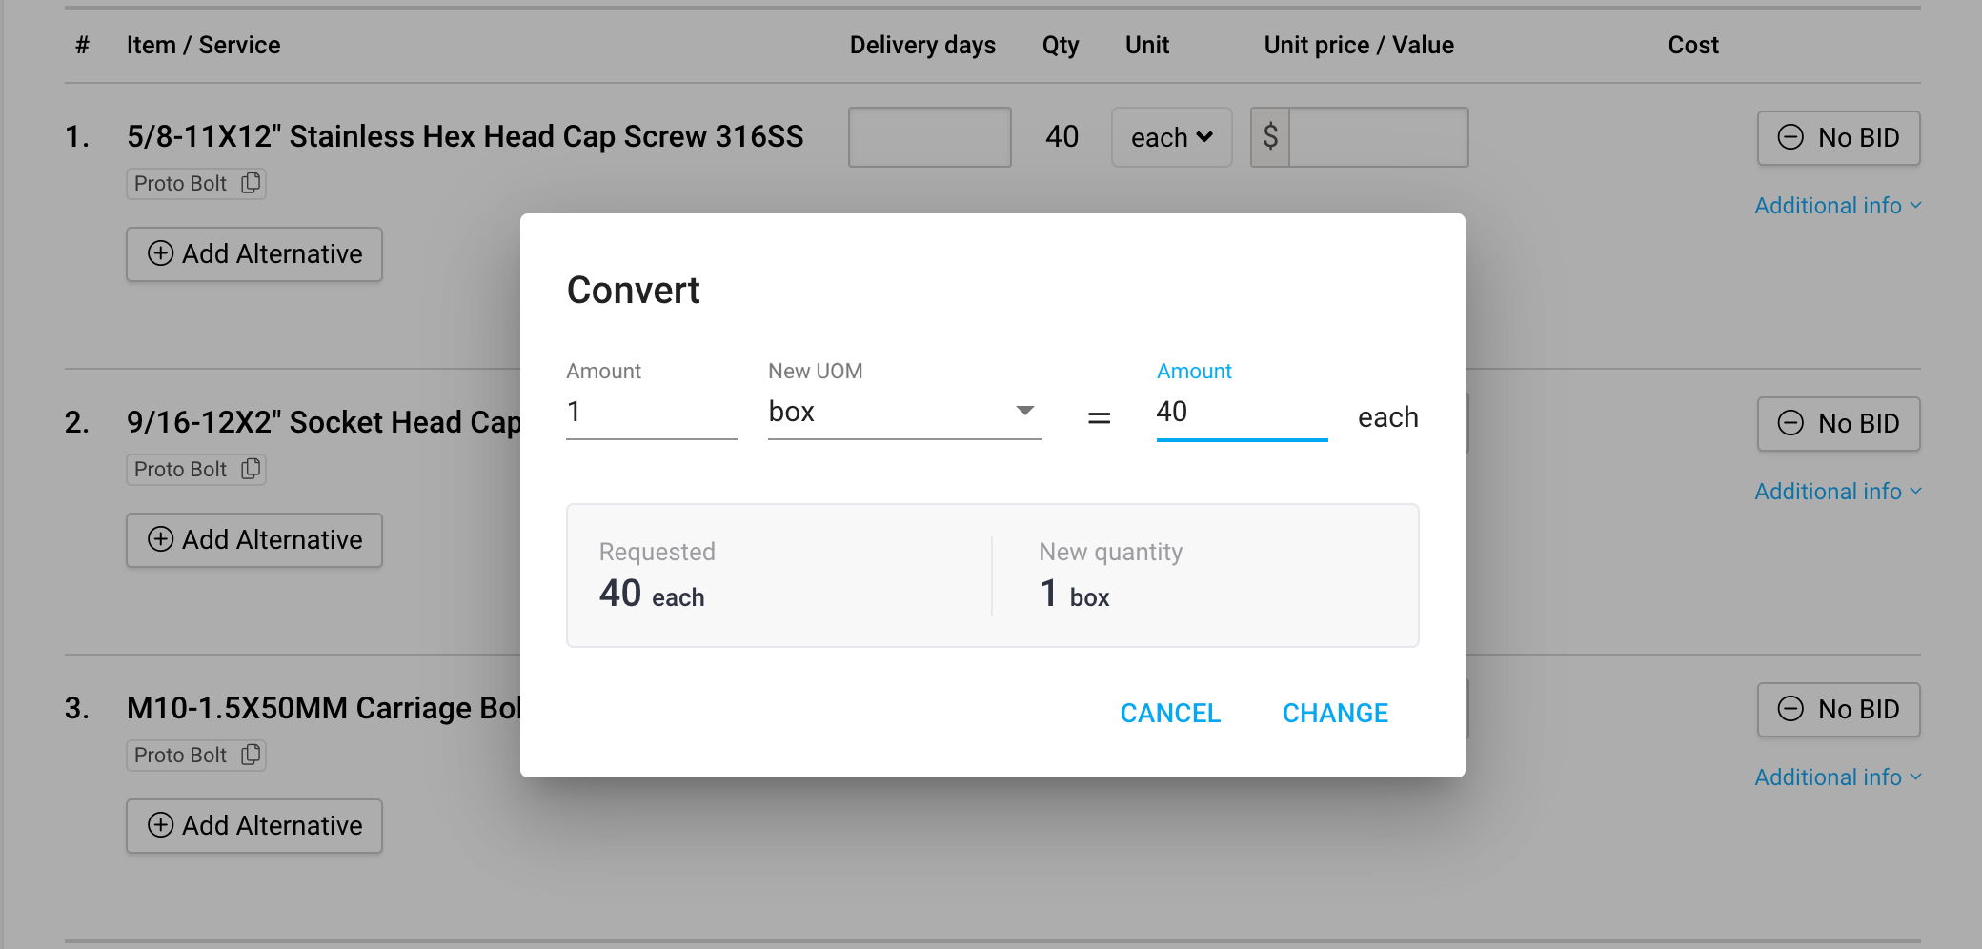
Task: Add Alternative for M10 Carriage Bolt
Action: coord(254,826)
